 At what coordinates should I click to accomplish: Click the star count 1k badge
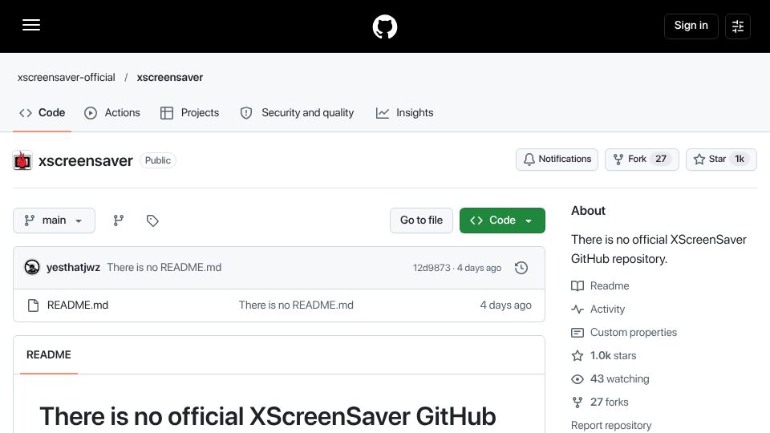pos(739,159)
